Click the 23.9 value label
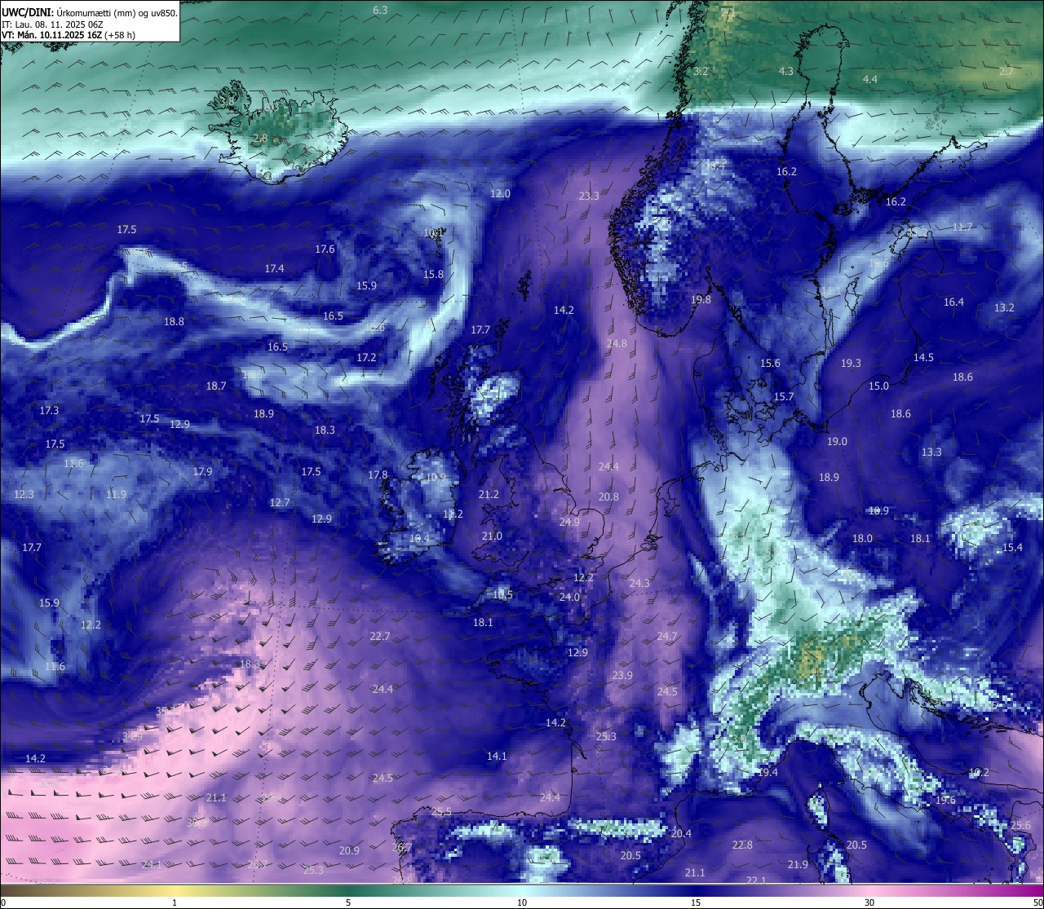Image resolution: width=1044 pixels, height=909 pixels. 622,676
